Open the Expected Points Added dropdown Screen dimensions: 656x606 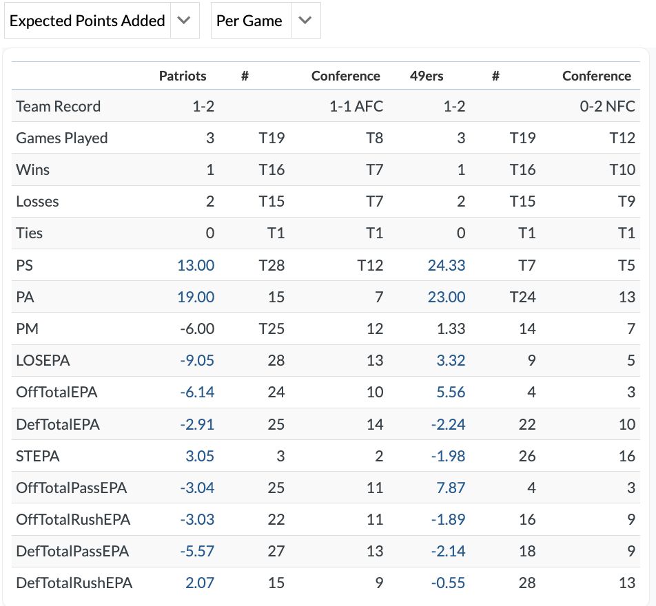tap(87, 21)
